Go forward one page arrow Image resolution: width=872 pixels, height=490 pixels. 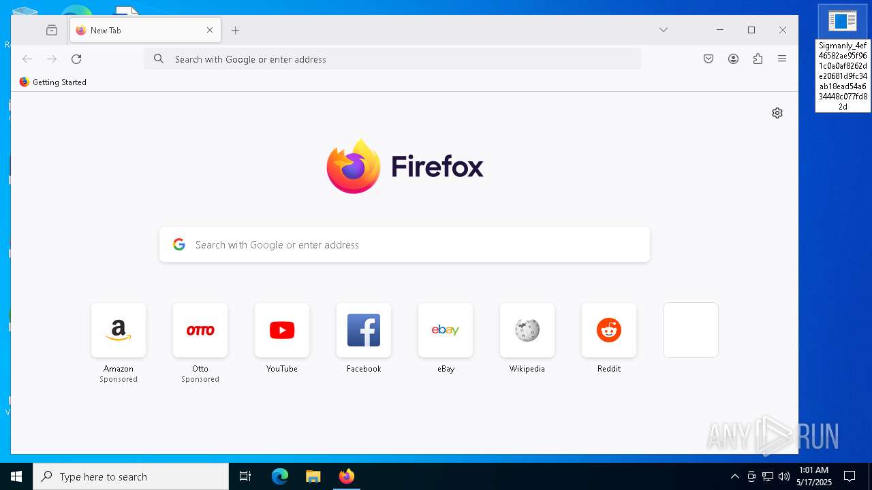[52, 59]
